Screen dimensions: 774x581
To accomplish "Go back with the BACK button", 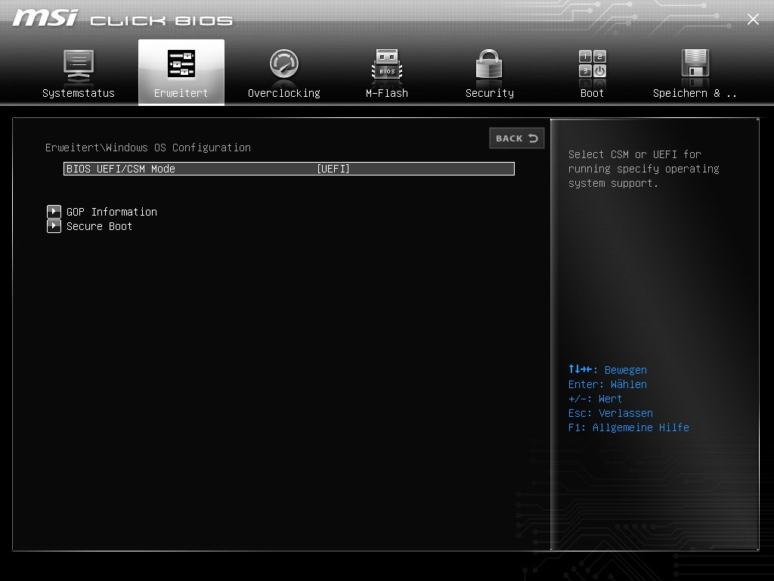I will (x=517, y=138).
